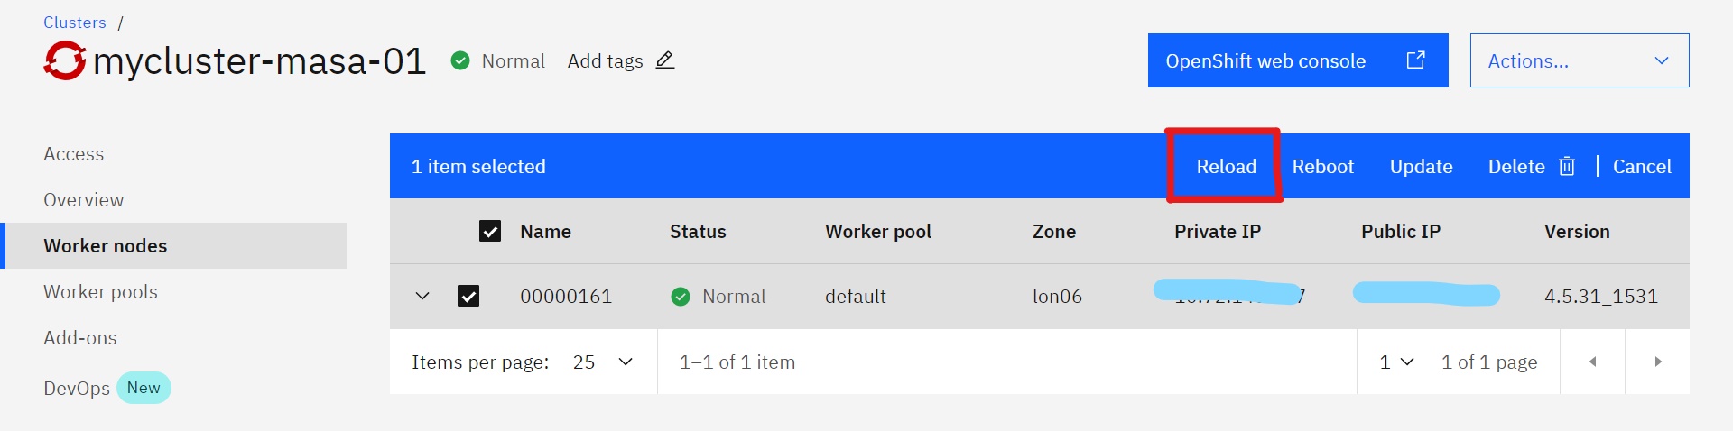This screenshot has height=431, width=1733.
Task: Click Reboot in the batch action bar
Action: pyautogui.click(x=1322, y=166)
